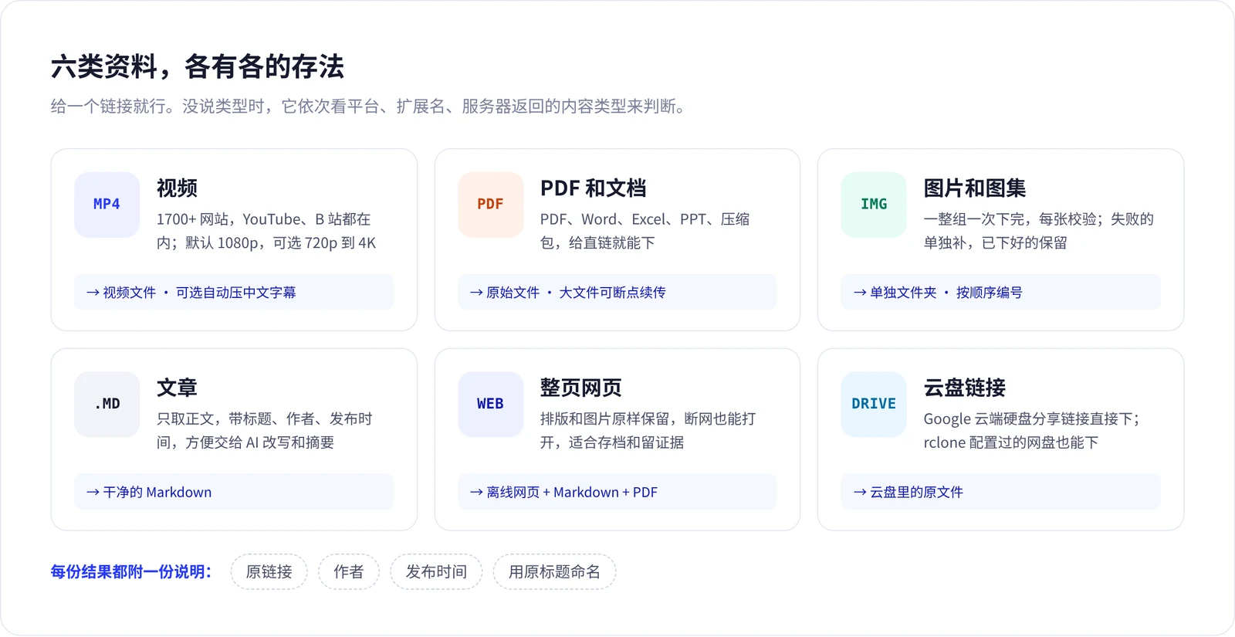1235x637 pixels.
Task: Click the 单独文件夹 · 按顺序编号 output bar
Action: click(x=1001, y=293)
